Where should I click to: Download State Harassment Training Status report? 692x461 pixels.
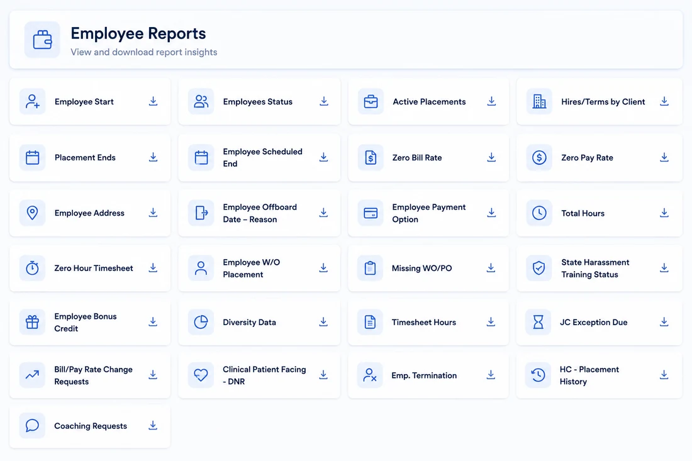click(664, 268)
